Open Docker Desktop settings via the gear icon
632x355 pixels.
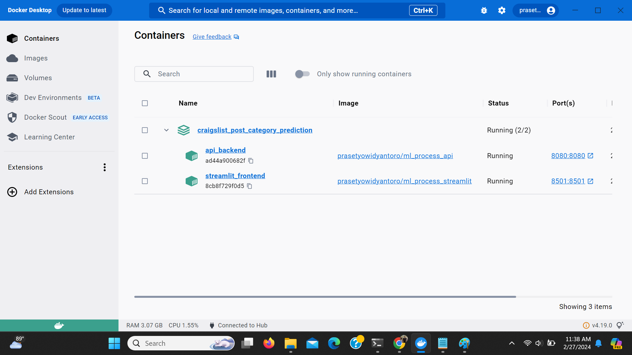point(501,10)
